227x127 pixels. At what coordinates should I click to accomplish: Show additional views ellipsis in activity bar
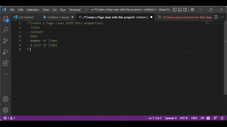pyautogui.click(x=6, y=74)
